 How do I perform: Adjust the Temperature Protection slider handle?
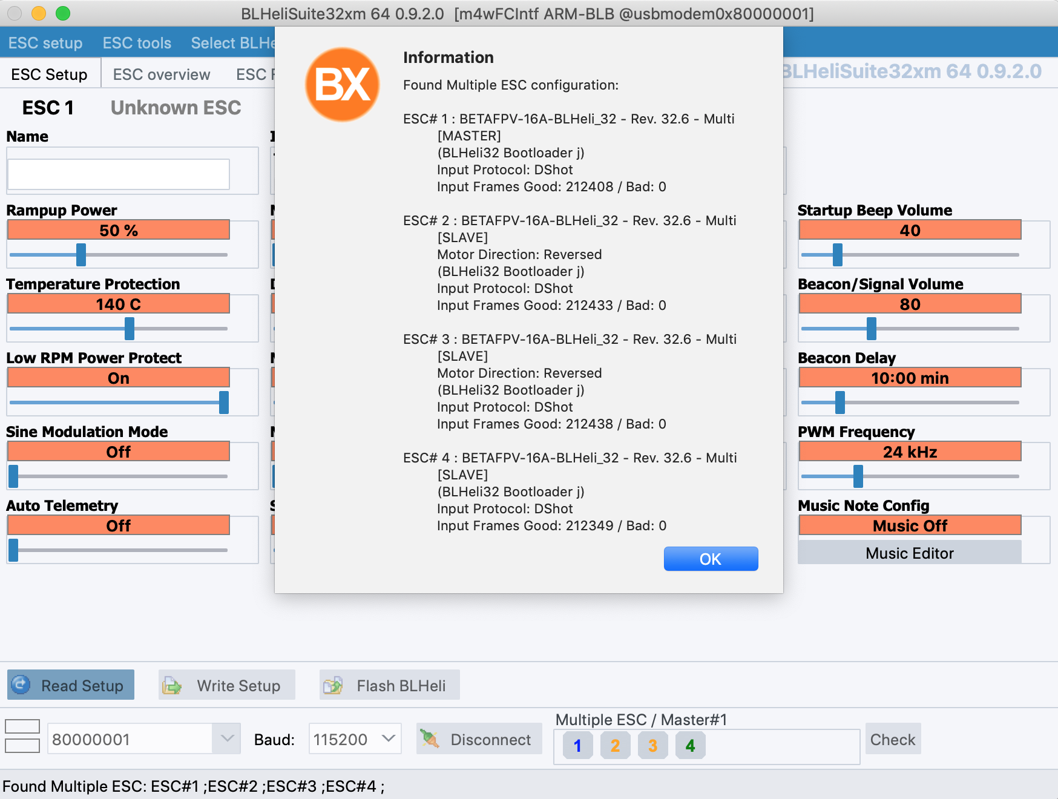tap(130, 329)
